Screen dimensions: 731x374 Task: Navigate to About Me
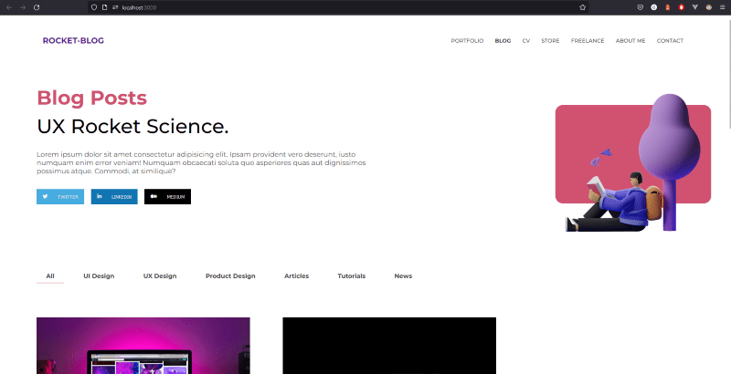click(630, 41)
